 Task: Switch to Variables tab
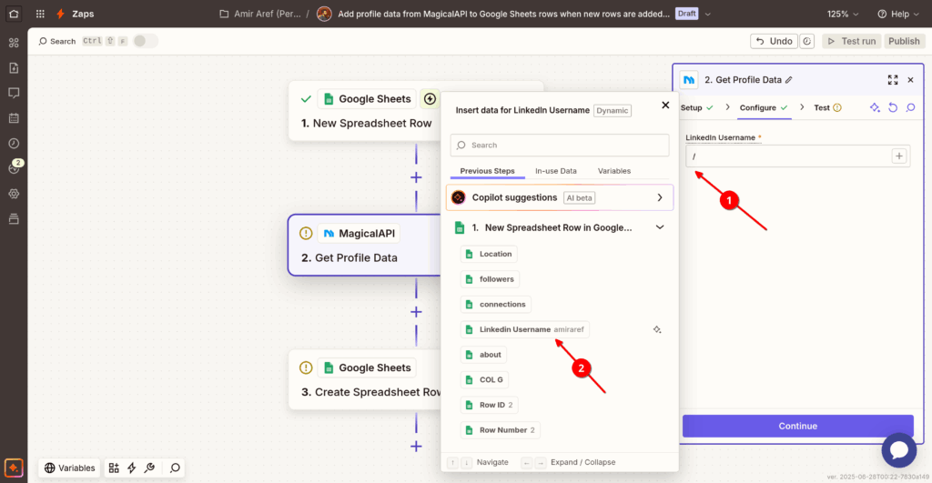[614, 171]
